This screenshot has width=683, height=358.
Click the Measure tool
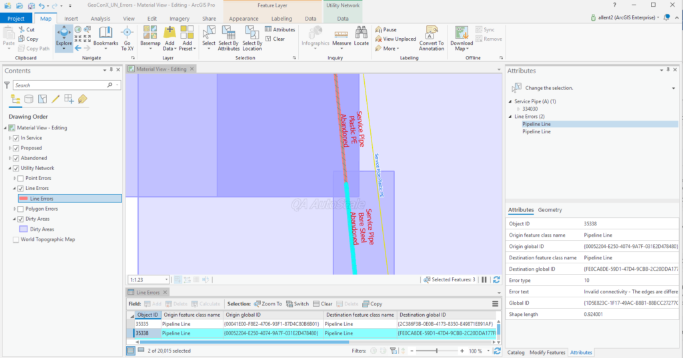click(x=341, y=37)
